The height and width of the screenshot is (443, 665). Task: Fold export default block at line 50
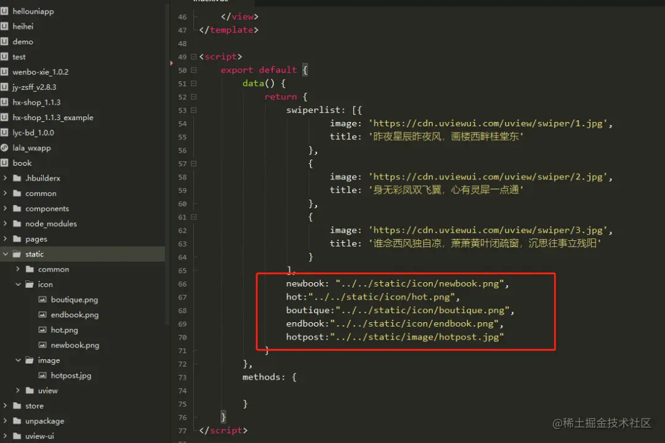[x=194, y=70]
